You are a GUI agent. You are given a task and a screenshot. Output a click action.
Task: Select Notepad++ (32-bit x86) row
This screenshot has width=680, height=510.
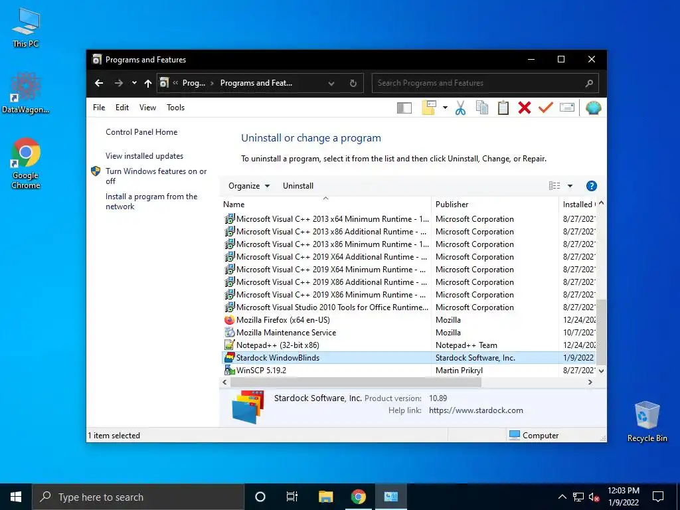click(x=409, y=345)
